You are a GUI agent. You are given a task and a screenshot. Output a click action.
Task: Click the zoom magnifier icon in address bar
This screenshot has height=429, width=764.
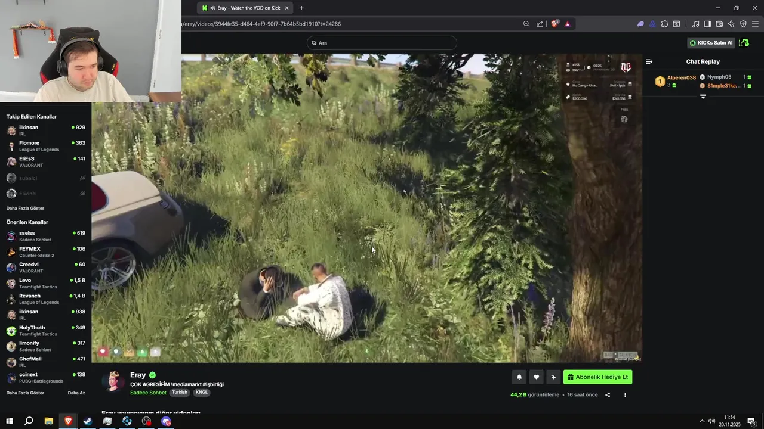pos(526,24)
